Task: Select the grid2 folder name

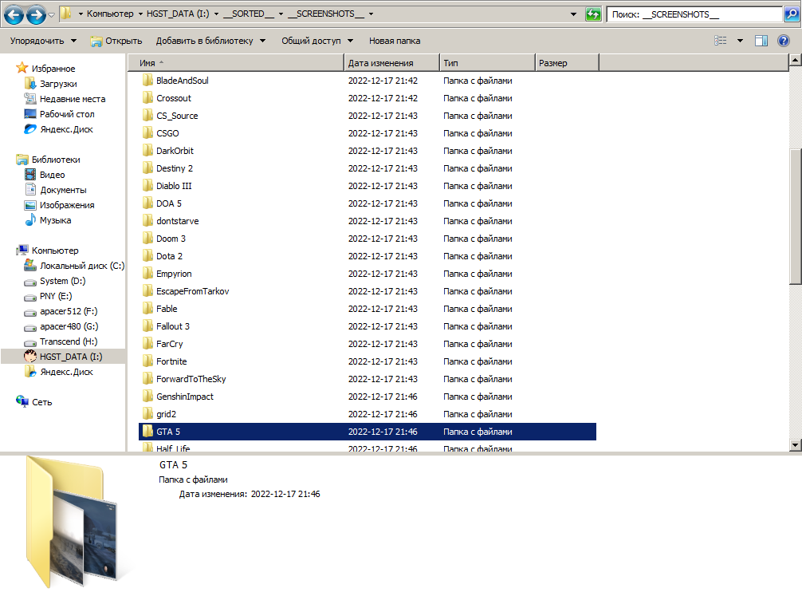Action: [167, 414]
